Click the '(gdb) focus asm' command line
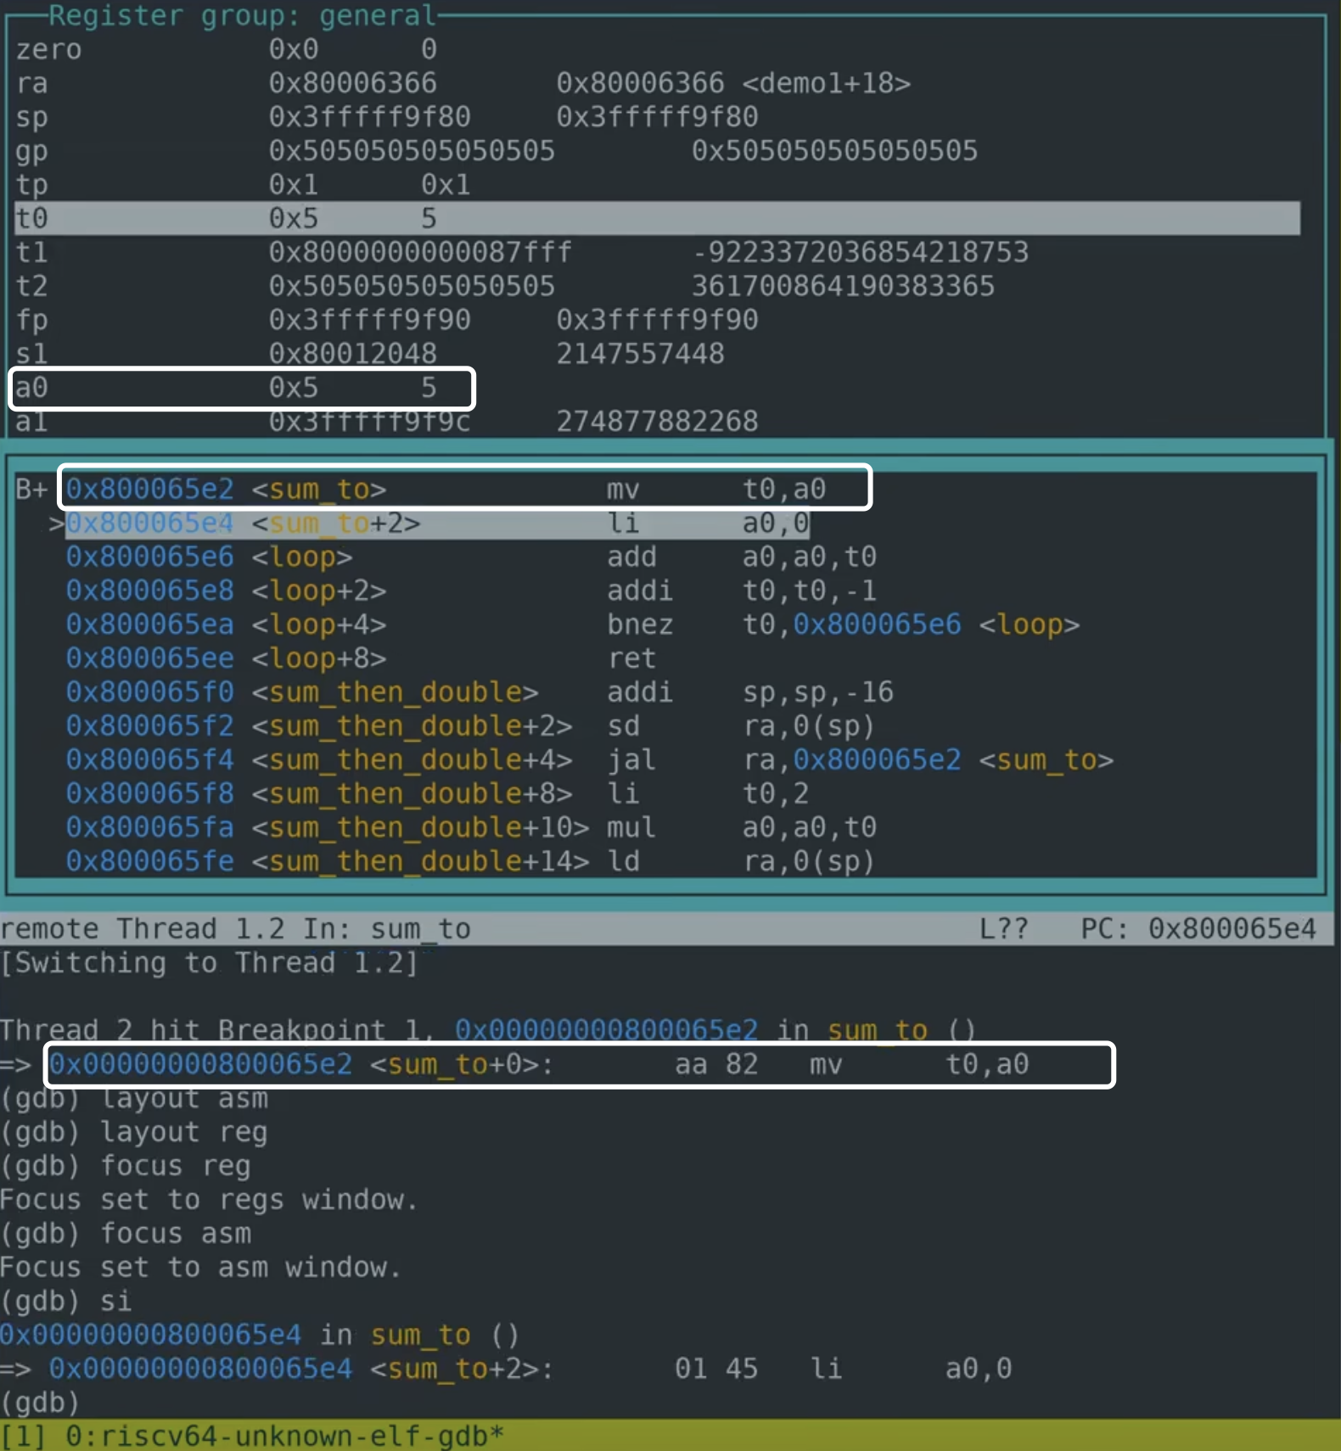Screen dimensions: 1341x1451 click(126, 1234)
